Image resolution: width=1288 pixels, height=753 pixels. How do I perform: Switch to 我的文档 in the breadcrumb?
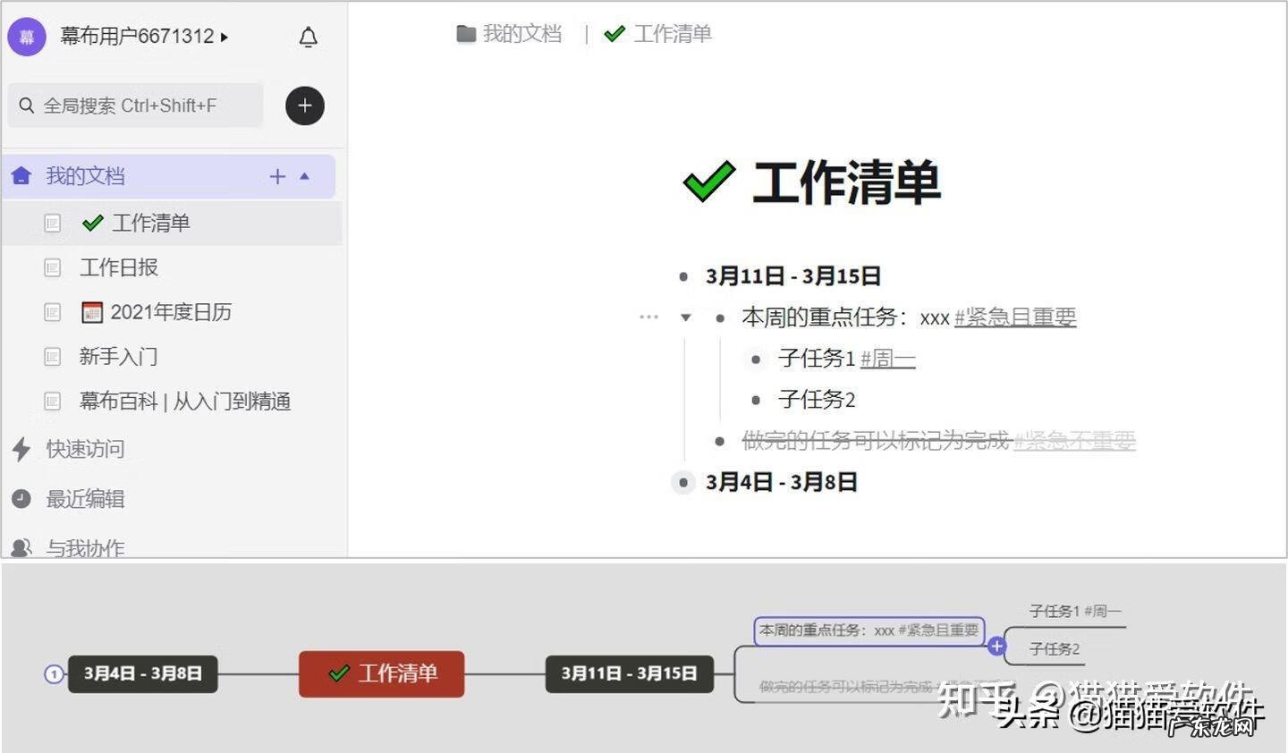pos(522,33)
